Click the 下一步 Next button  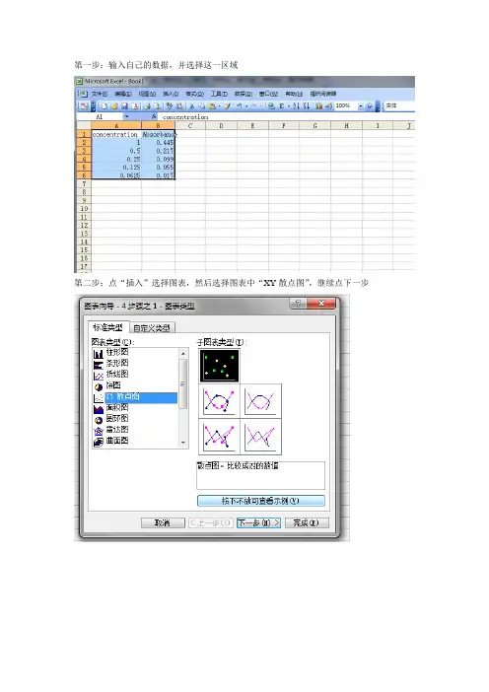[x=258, y=523]
